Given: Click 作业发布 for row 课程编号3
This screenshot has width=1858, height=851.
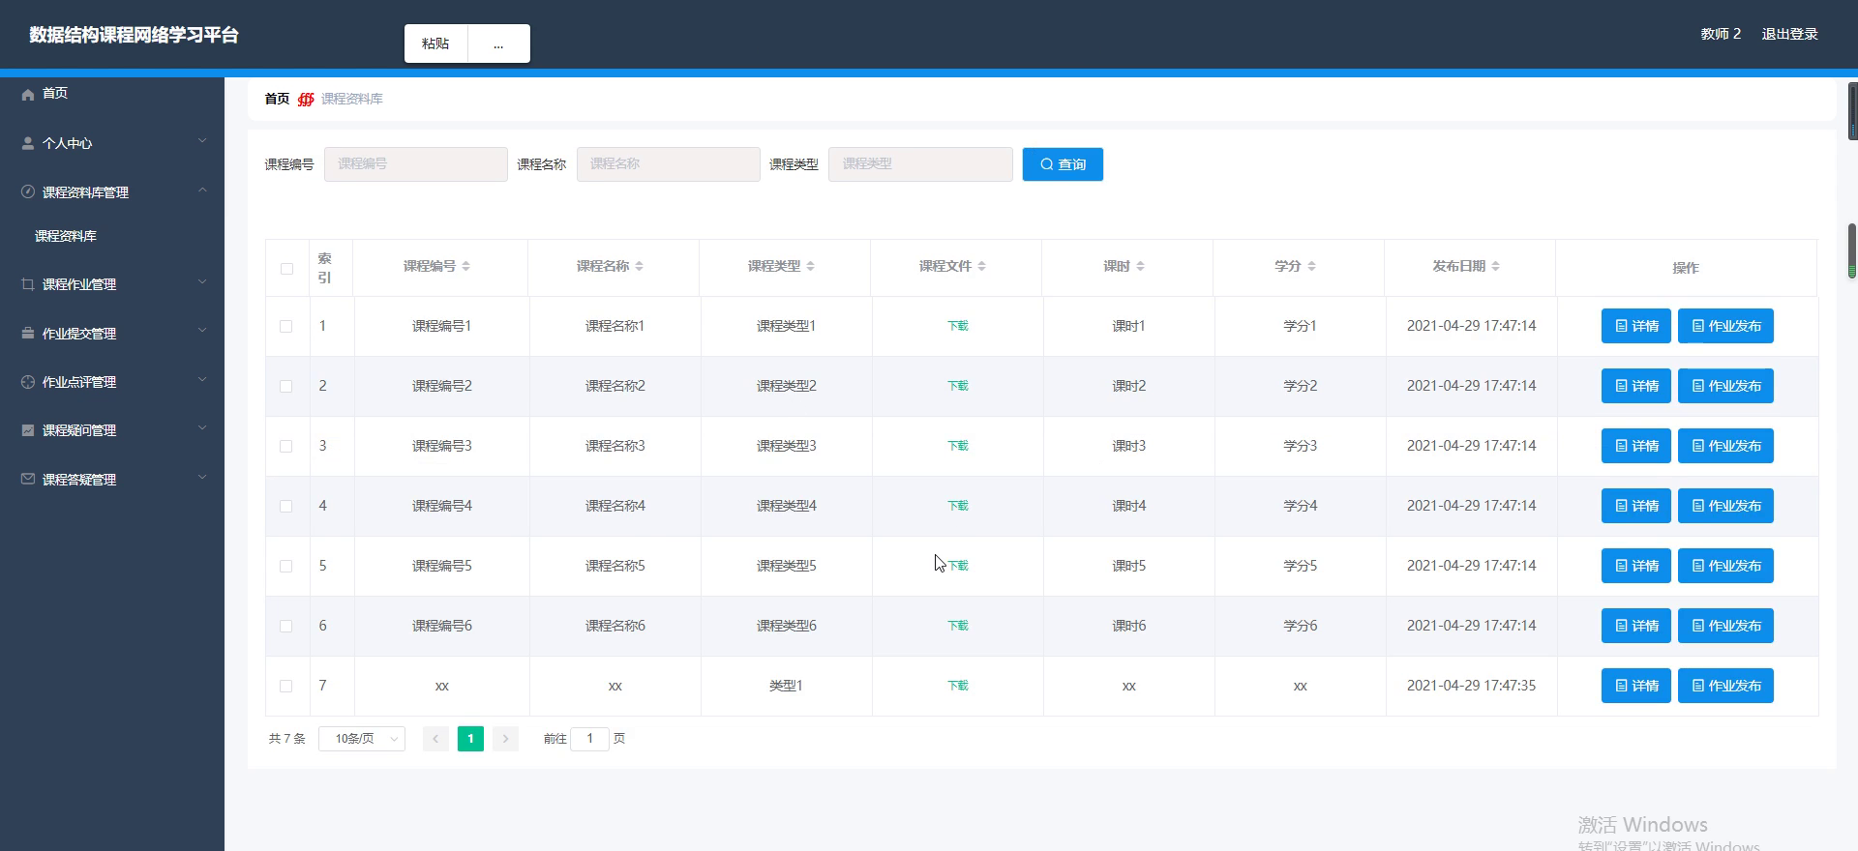Looking at the screenshot, I should pyautogui.click(x=1725, y=446).
